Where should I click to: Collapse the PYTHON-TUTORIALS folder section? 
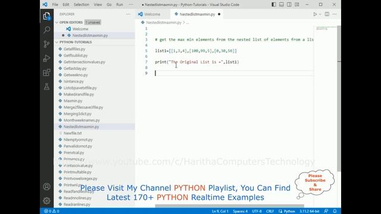57,42
